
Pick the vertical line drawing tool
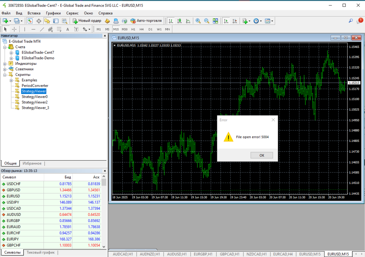pos(25,29)
